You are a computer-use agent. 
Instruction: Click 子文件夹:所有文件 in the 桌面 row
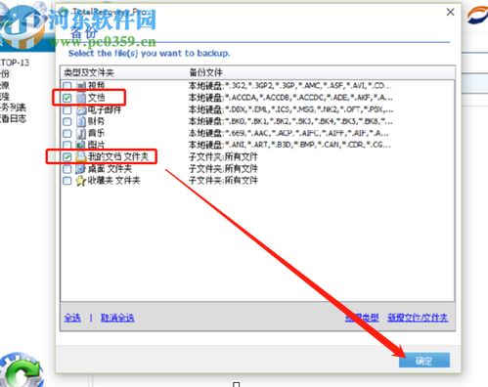coord(223,169)
